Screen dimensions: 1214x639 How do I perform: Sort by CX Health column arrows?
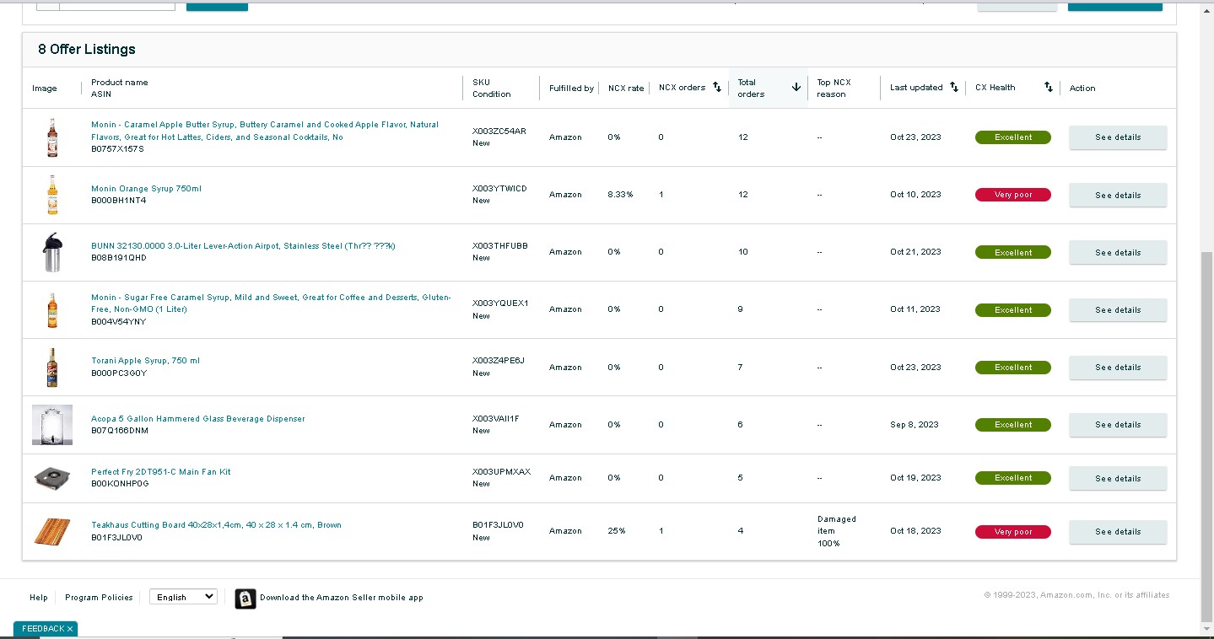(1049, 88)
